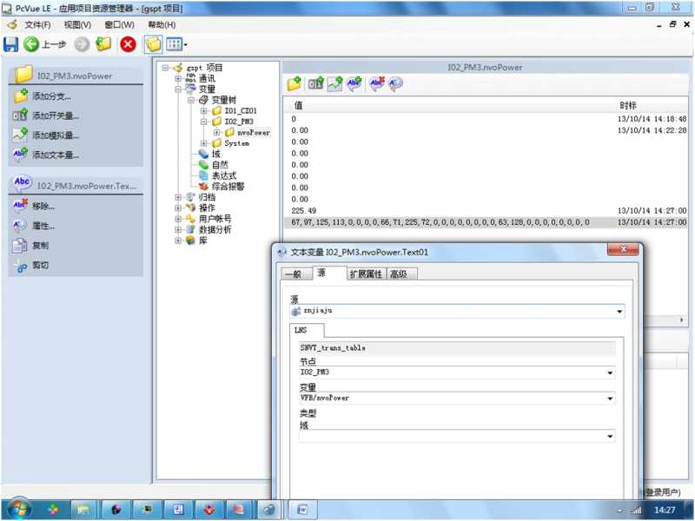The image size is (695, 521).
Task: Select the 225.49 value row
Action: click(486, 211)
